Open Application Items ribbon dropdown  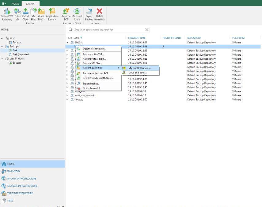click(x=52, y=14)
